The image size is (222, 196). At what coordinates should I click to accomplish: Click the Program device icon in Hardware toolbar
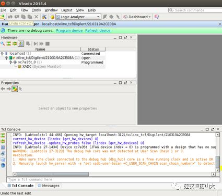point(28,44)
